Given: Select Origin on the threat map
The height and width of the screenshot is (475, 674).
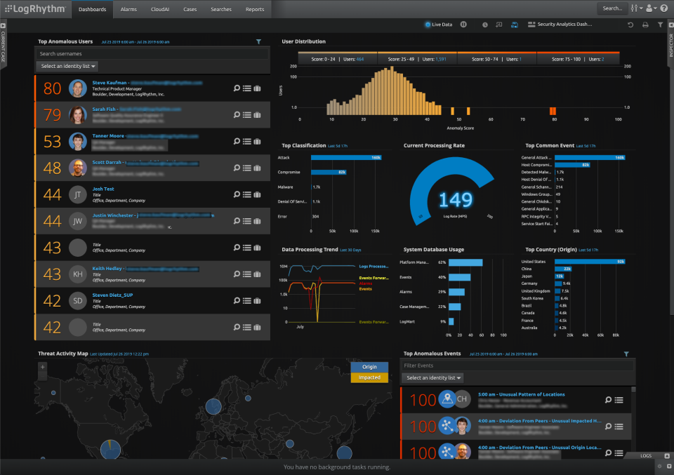Looking at the screenshot, I should [369, 367].
